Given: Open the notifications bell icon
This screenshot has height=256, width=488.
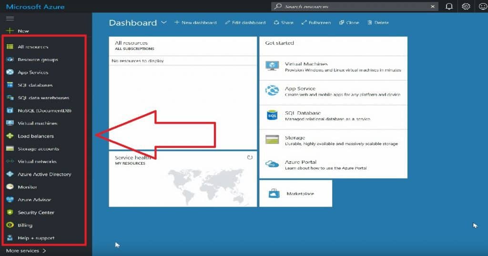Looking at the screenshot, I should tap(449, 7).
